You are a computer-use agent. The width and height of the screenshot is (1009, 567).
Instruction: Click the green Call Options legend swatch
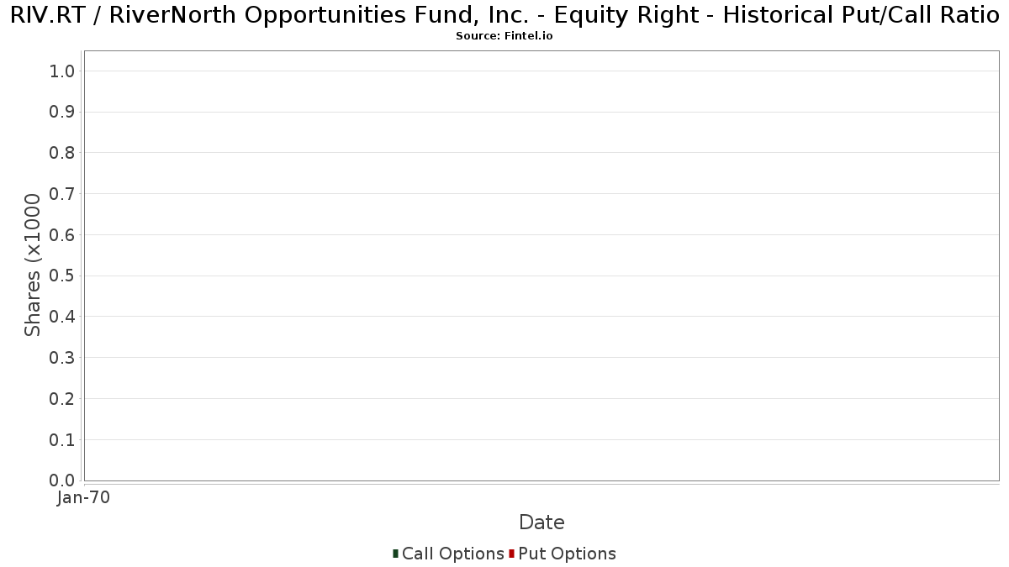tap(395, 554)
